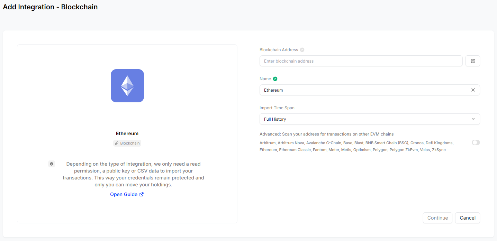Focus the blockchain address input field
Viewport: 497px width, 241px height.
click(x=361, y=61)
